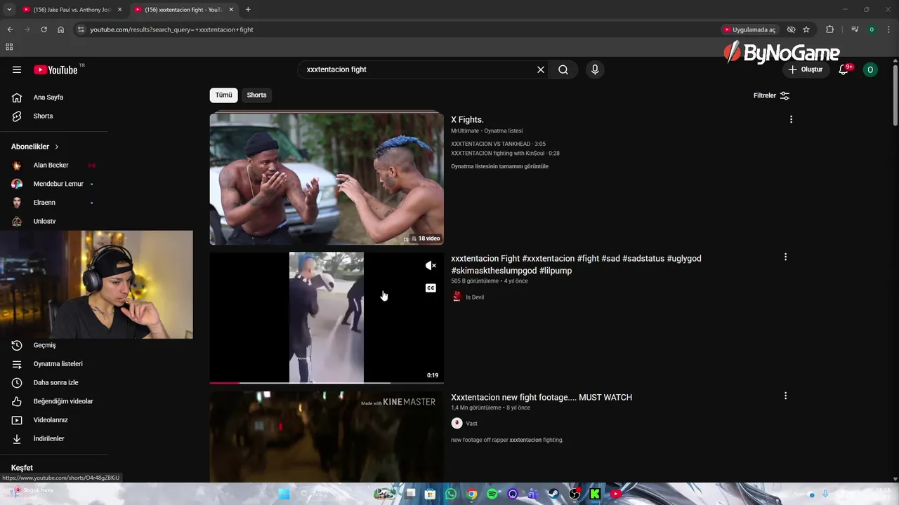Seek in the Is Devil preview progress bar

point(327,383)
